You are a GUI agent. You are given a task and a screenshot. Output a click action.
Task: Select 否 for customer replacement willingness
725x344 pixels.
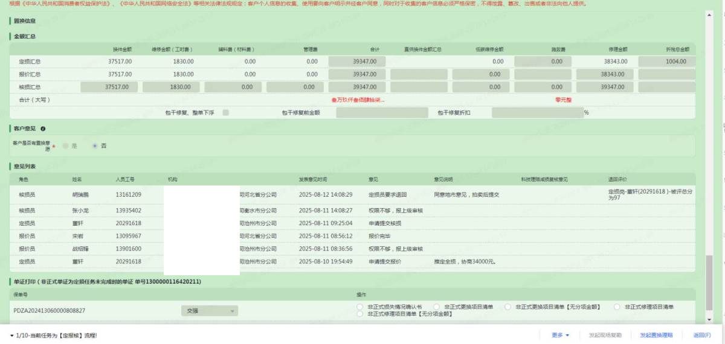click(x=95, y=146)
